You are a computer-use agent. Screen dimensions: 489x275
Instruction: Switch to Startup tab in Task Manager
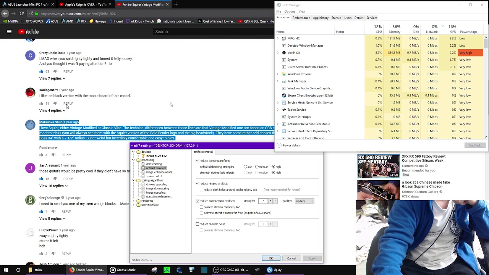click(x=336, y=18)
